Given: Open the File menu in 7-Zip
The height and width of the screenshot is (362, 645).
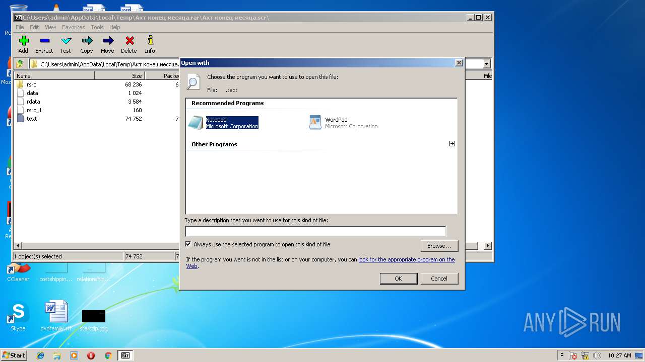Looking at the screenshot, I should (x=20, y=27).
